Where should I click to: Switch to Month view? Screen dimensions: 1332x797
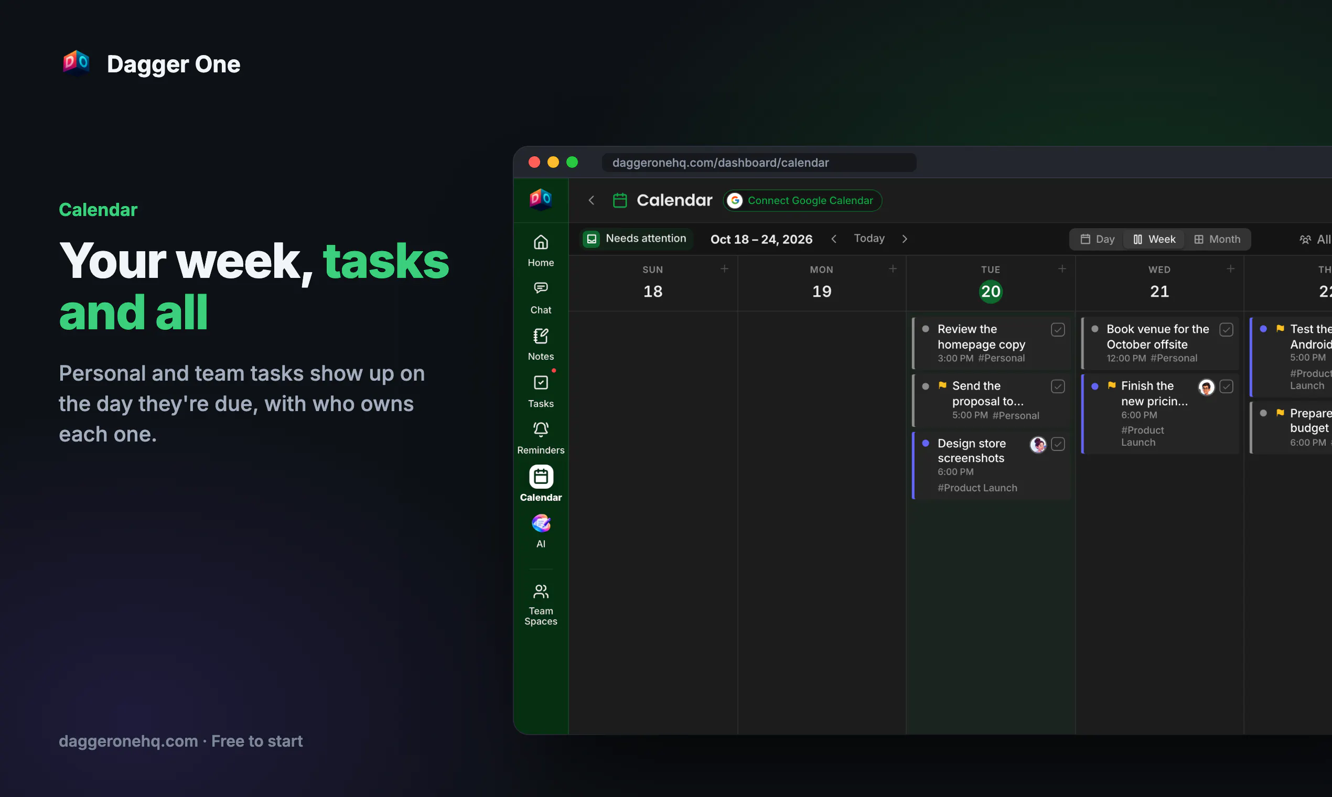point(1217,240)
